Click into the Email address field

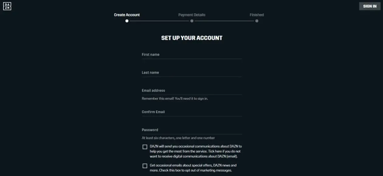click(192, 91)
